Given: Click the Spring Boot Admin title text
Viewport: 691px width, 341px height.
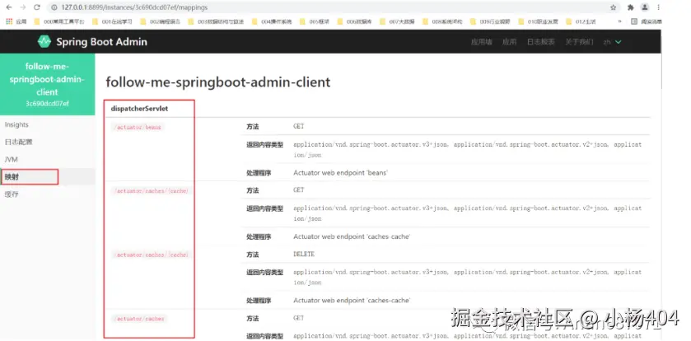Looking at the screenshot, I should pos(101,42).
